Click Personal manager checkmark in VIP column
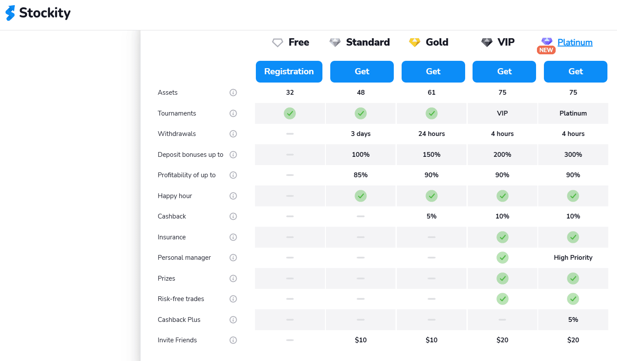The width and height of the screenshot is (617, 361). [503, 258]
